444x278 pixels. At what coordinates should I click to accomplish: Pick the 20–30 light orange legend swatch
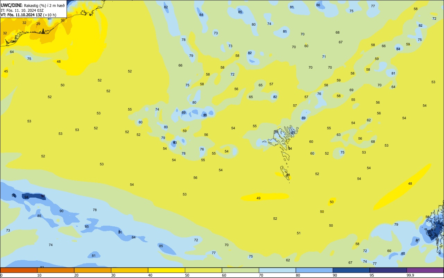click(93, 270)
